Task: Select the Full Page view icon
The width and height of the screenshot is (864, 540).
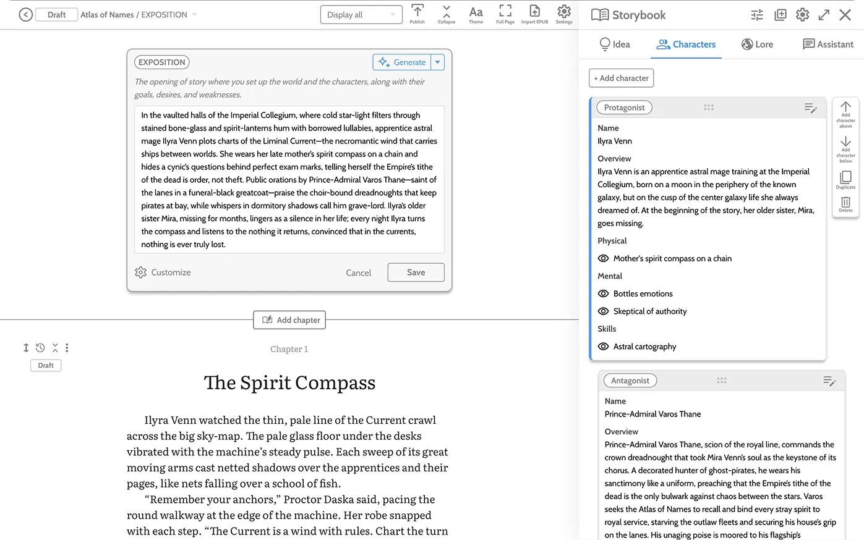Action: click(505, 14)
